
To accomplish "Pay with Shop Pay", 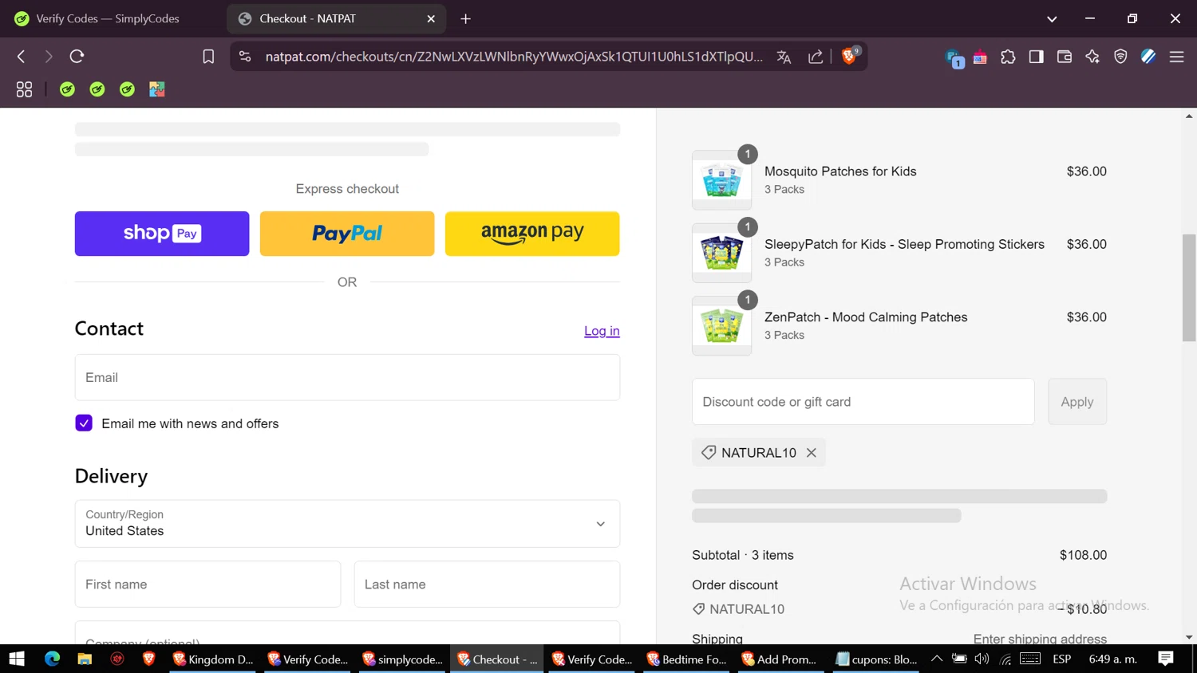I will [x=162, y=234].
